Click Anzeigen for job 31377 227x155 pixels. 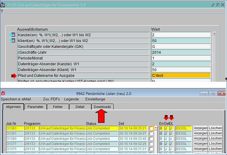(201, 144)
